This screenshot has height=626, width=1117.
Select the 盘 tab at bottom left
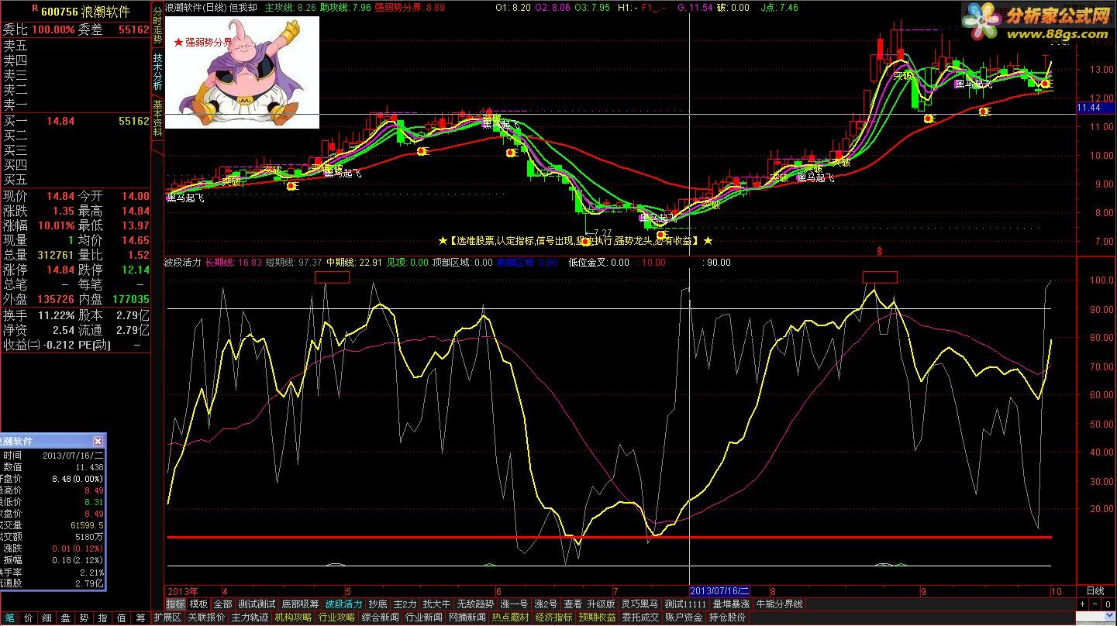pos(65,617)
